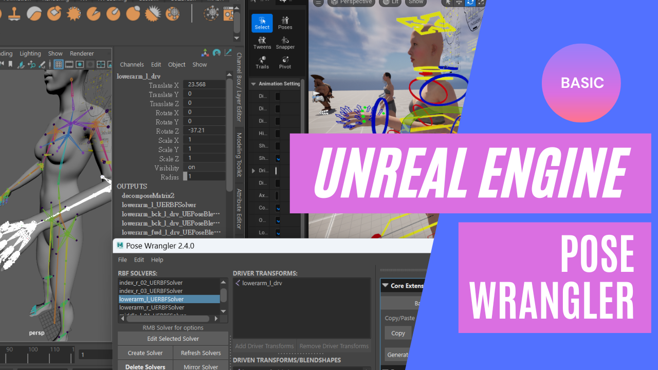658x370 pixels.
Task: Select the Amplify sculpt tool icon
Action: click(153, 14)
